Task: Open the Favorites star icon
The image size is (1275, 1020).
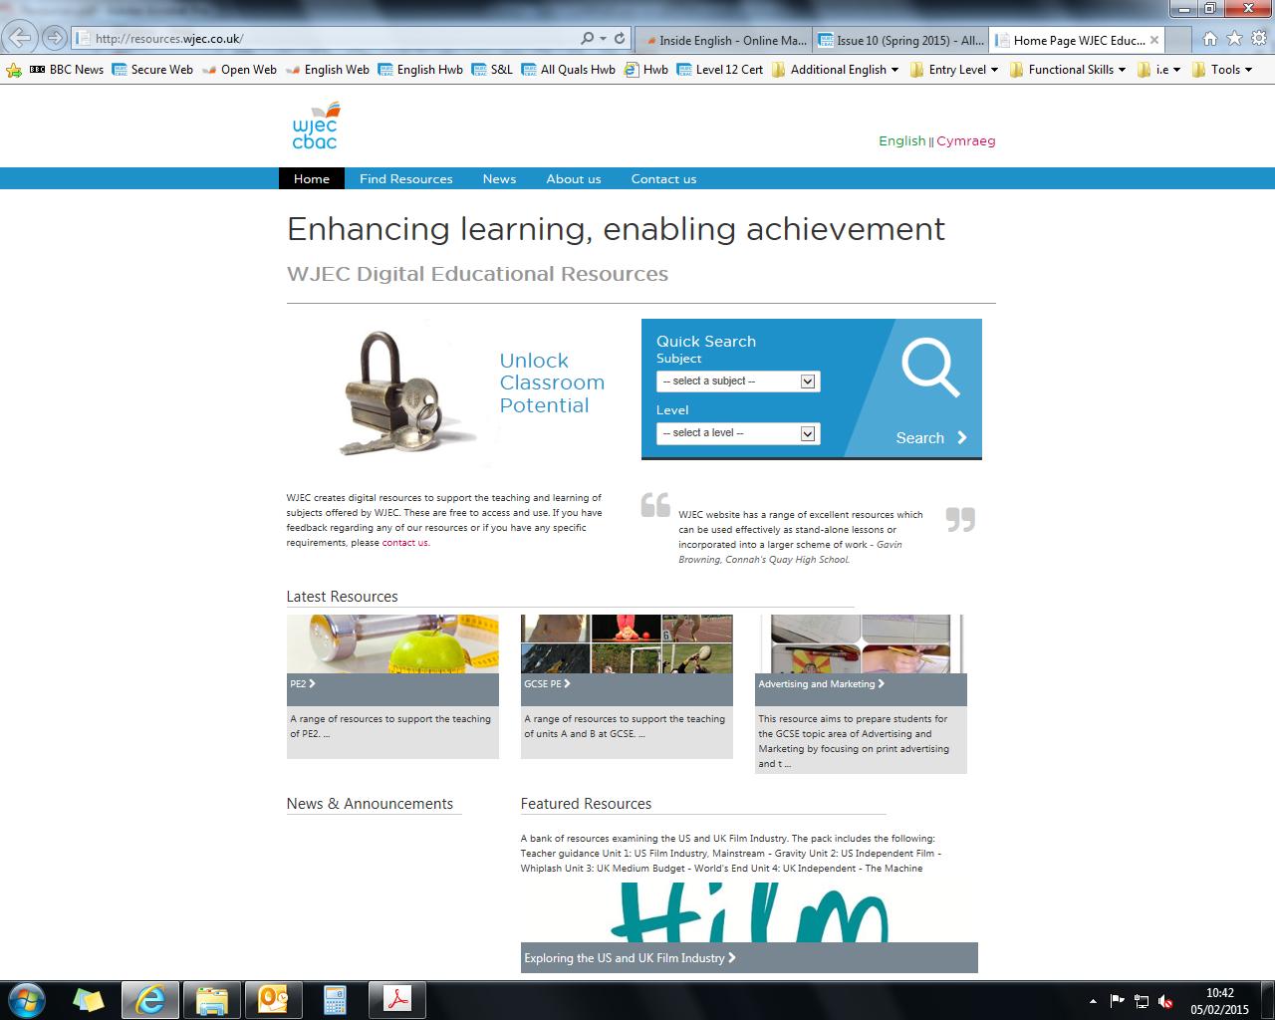Action: 1234,39
